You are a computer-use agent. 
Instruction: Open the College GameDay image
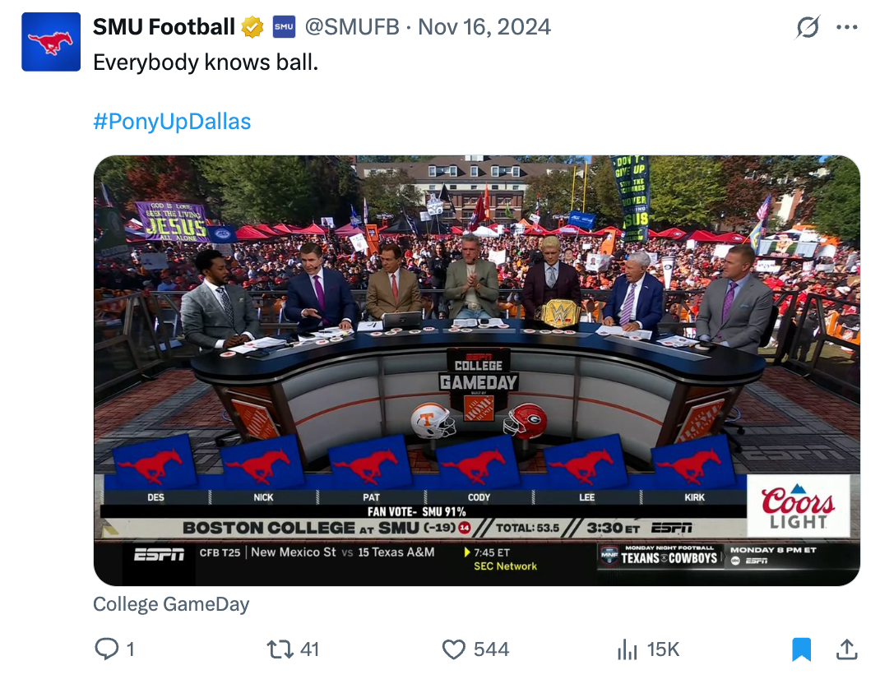coord(476,370)
